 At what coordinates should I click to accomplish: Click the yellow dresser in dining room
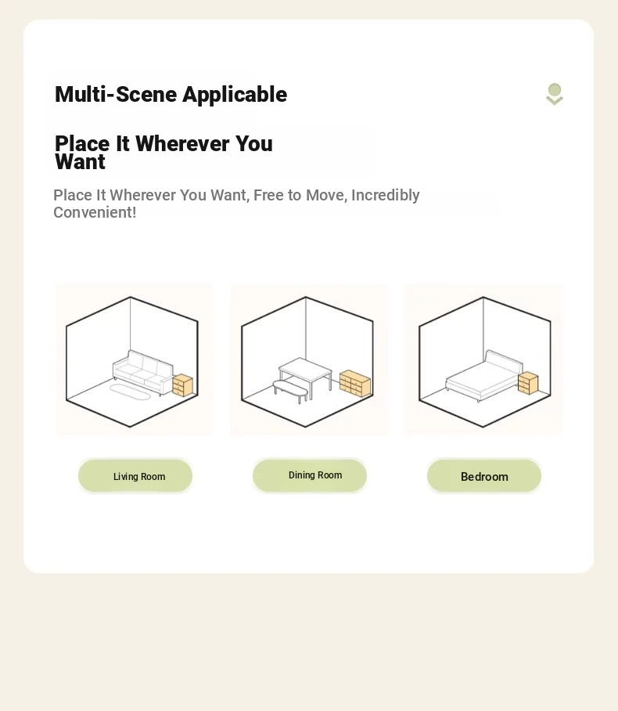(355, 384)
